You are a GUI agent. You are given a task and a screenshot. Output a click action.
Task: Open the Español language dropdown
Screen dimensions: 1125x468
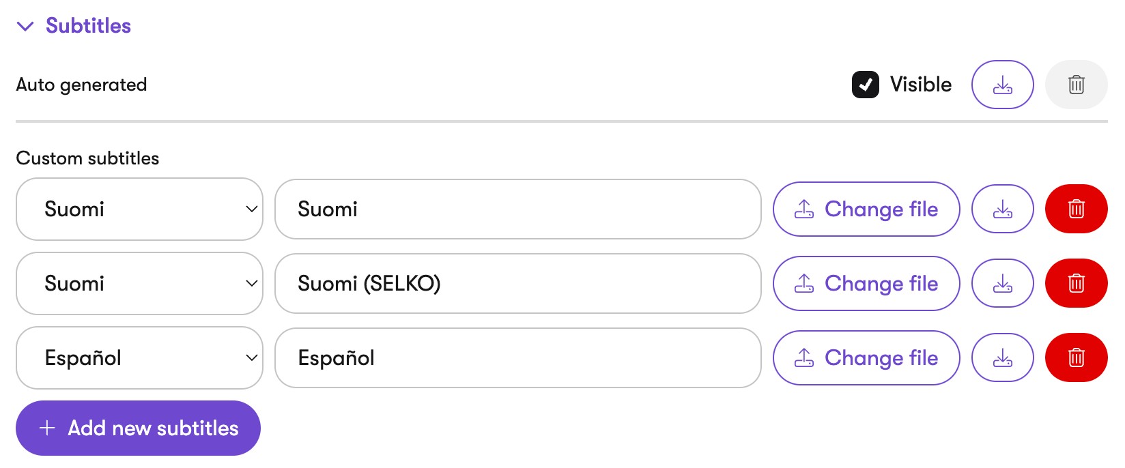(139, 357)
